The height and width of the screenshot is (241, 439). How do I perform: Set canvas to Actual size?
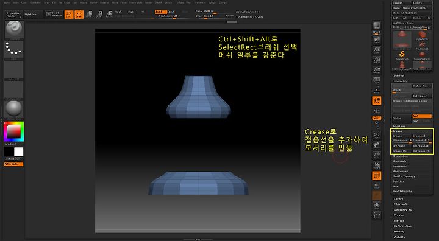tap(377, 60)
